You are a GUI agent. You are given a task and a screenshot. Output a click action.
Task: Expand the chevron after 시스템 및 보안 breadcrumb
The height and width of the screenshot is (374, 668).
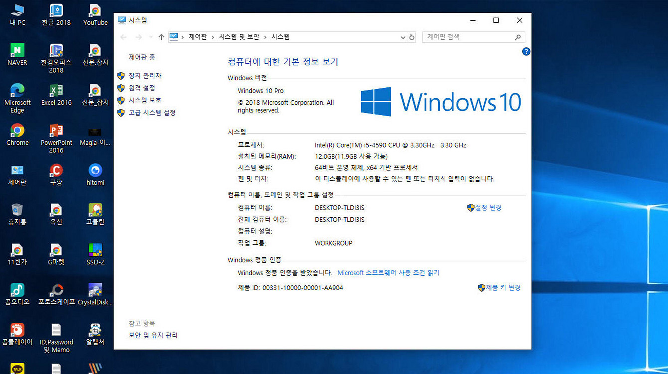[x=265, y=37]
